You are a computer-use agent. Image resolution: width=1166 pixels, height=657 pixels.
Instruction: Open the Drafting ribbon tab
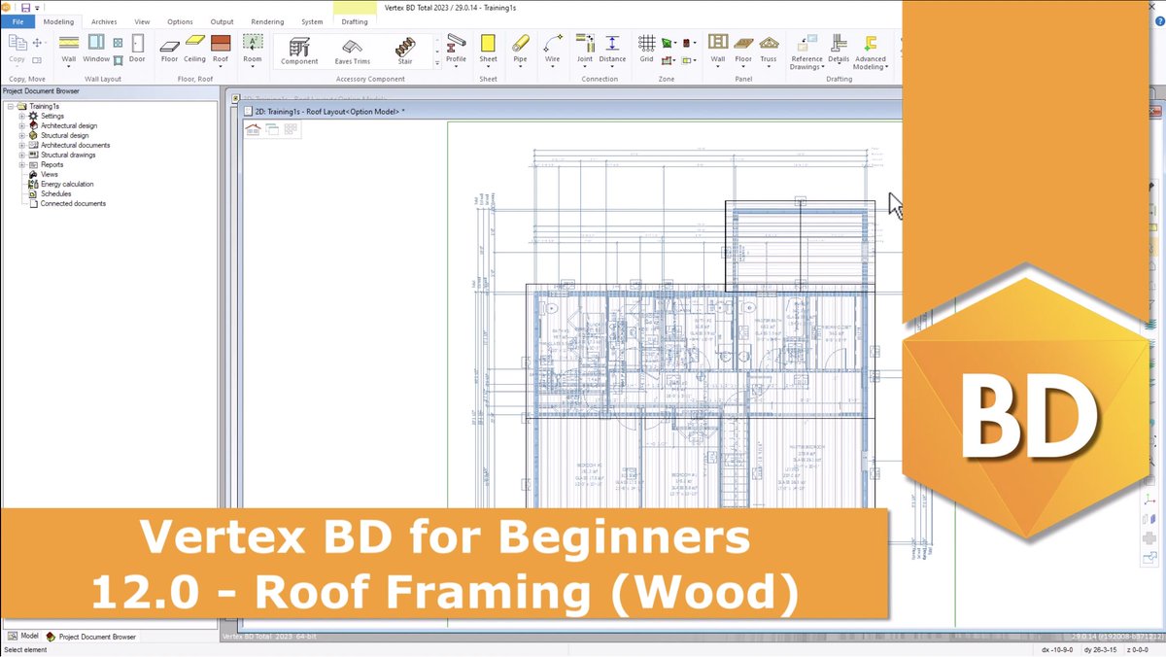[x=354, y=21]
